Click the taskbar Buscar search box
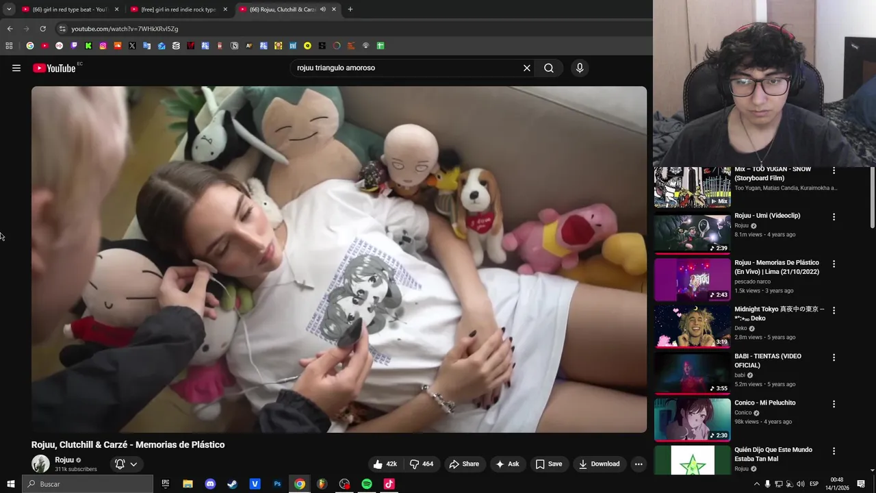Viewport: 876px width, 493px height. tap(87, 484)
